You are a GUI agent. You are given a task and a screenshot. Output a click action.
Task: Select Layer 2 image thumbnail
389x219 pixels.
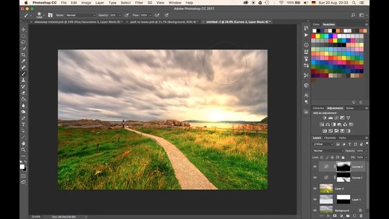tap(326, 189)
